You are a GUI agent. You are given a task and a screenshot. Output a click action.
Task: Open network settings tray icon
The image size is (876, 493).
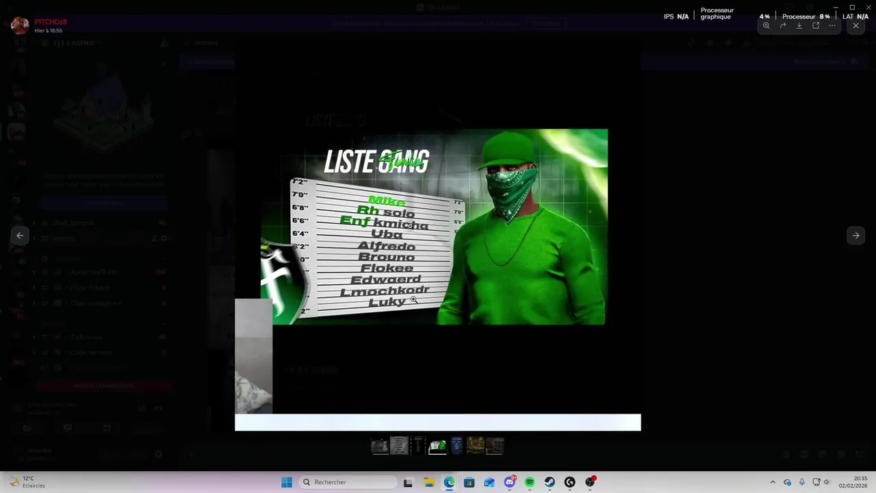click(816, 482)
